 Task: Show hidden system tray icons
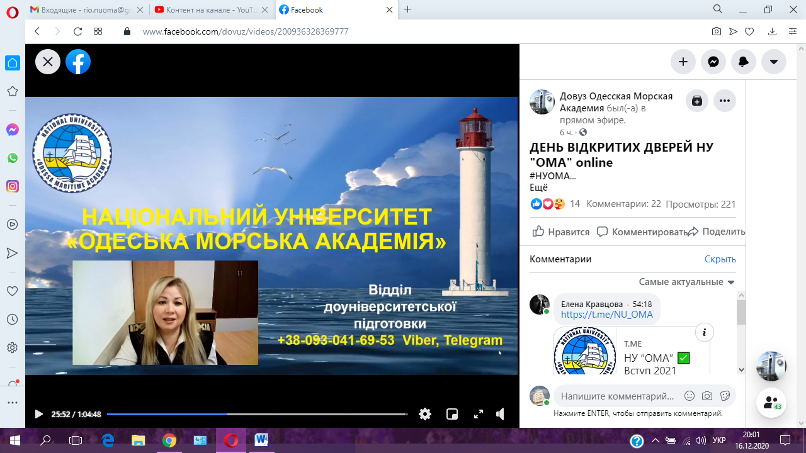(x=656, y=440)
